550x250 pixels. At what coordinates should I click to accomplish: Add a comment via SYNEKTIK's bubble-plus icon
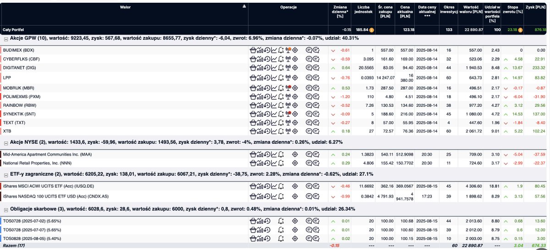tap(316, 114)
